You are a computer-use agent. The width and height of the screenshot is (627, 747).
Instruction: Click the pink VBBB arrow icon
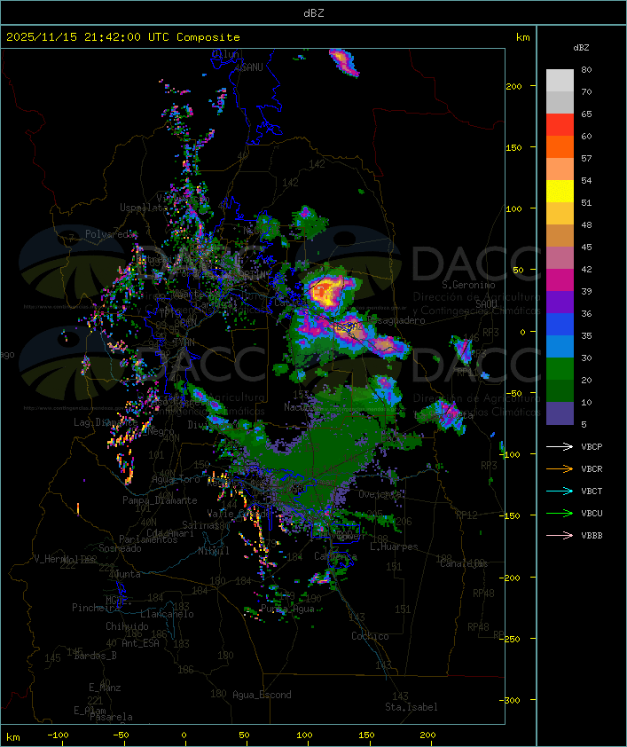pyautogui.click(x=560, y=536)
